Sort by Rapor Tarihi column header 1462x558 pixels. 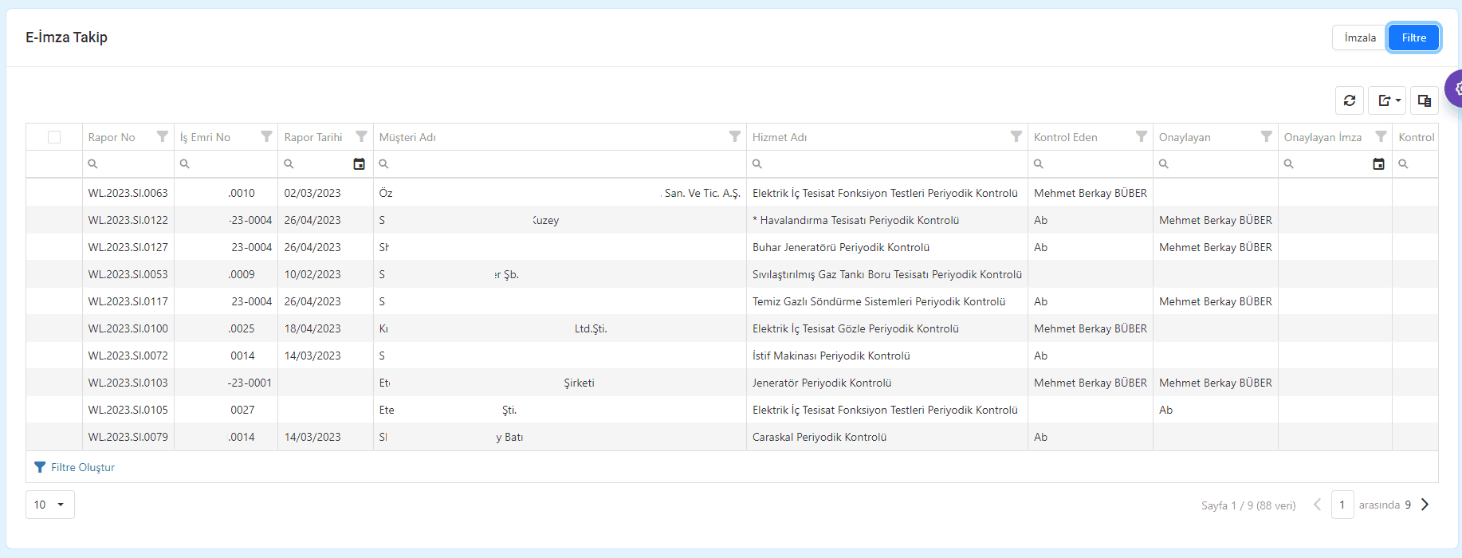[313, 137]
